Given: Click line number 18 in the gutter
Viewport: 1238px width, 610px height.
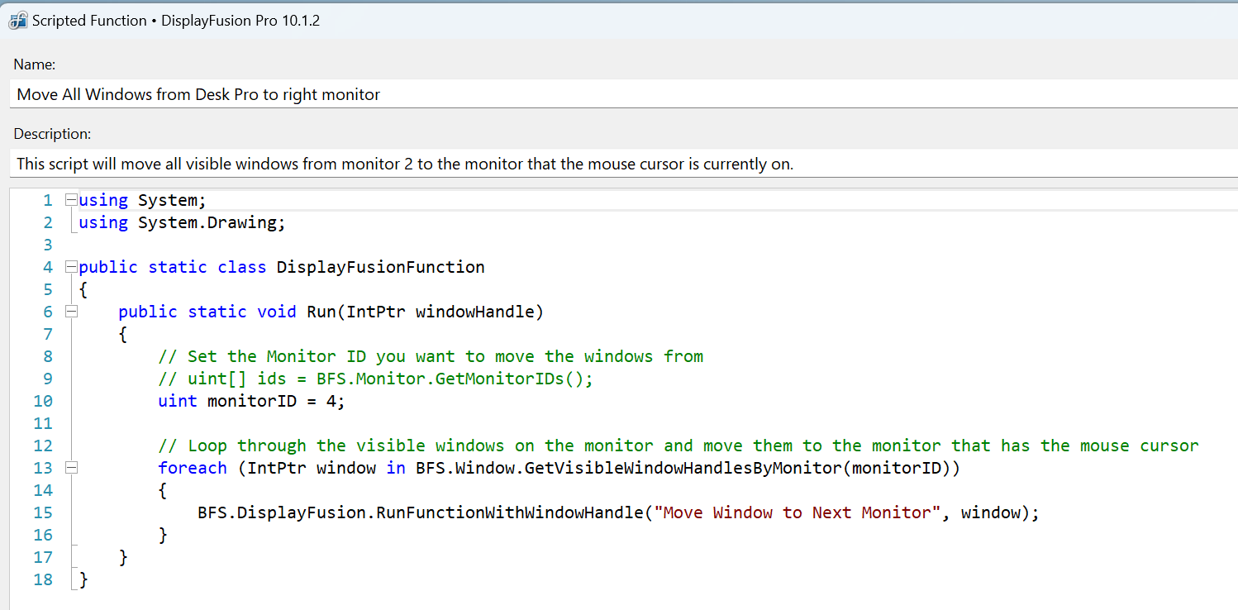Looking at the screenshot, I should point(43,579).
